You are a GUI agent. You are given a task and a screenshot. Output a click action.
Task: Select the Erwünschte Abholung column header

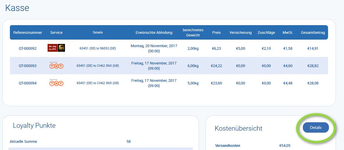tap(154, 33)
